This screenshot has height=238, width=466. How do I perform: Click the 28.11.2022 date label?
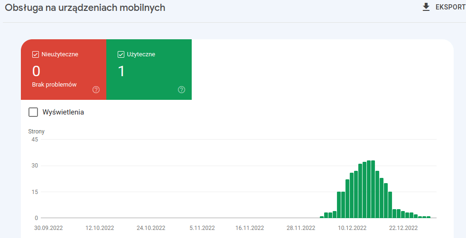301,228
